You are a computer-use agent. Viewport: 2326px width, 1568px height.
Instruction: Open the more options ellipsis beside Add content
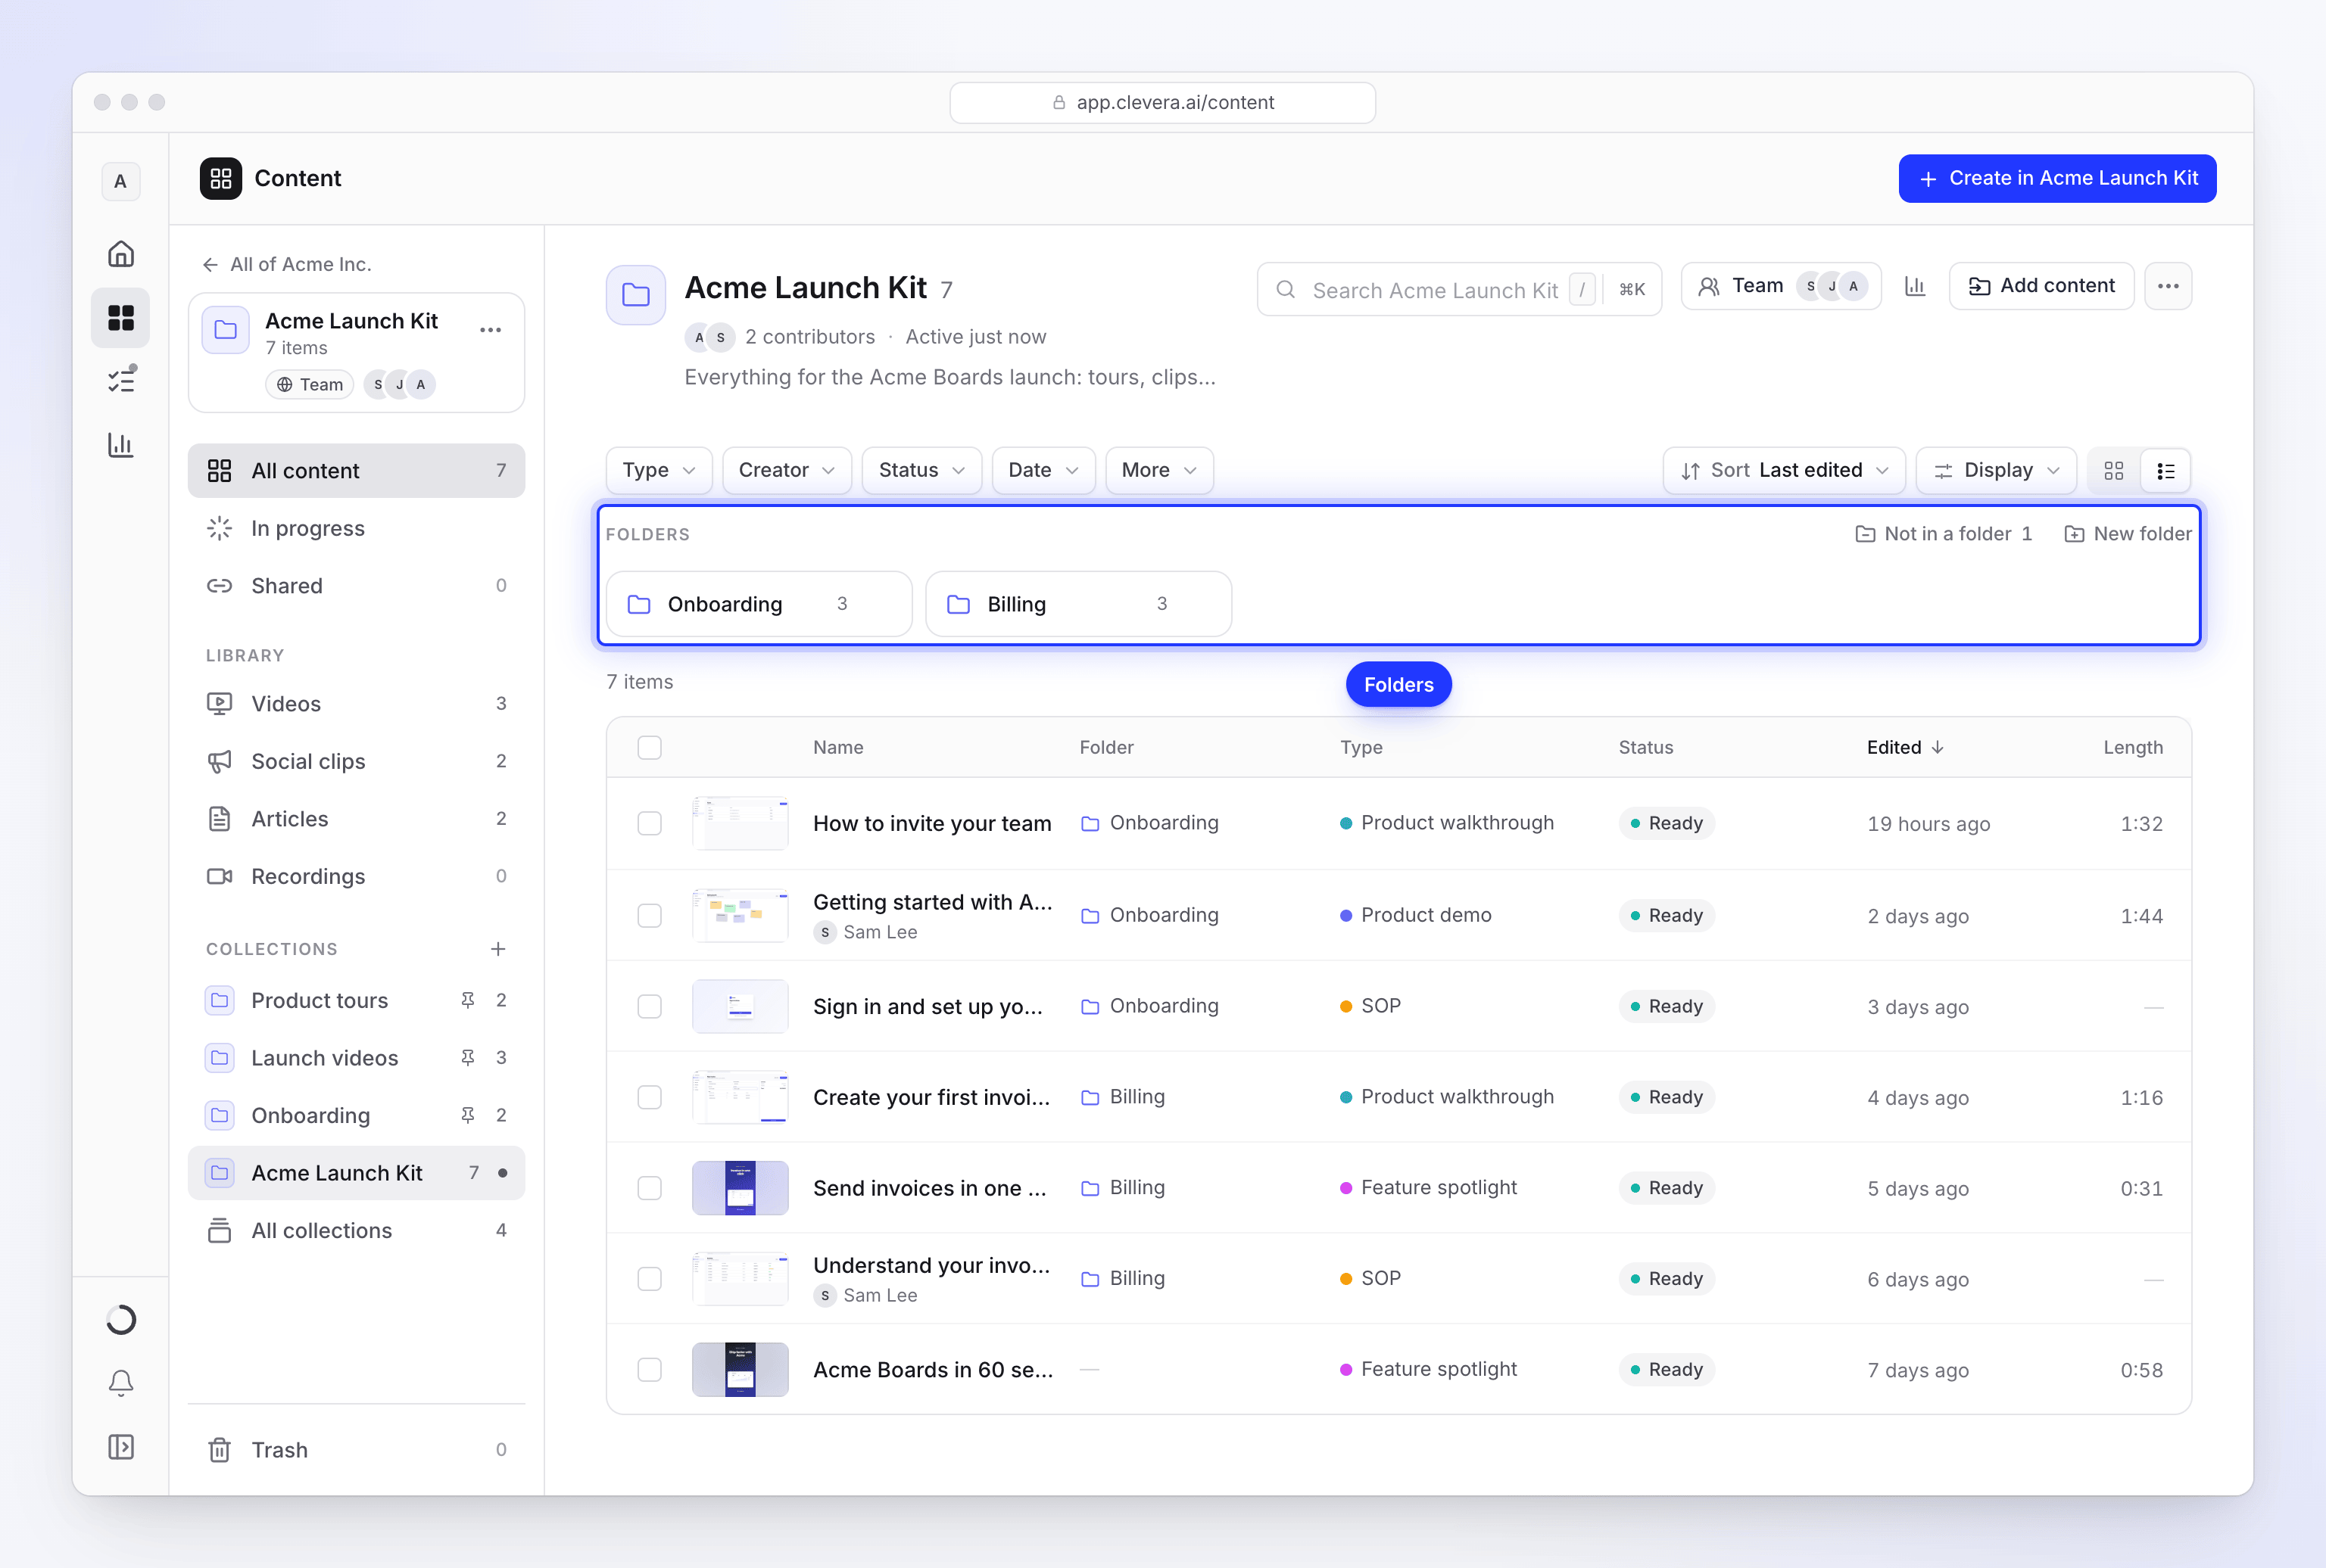pyautogui.click(x=2168, y=286)
